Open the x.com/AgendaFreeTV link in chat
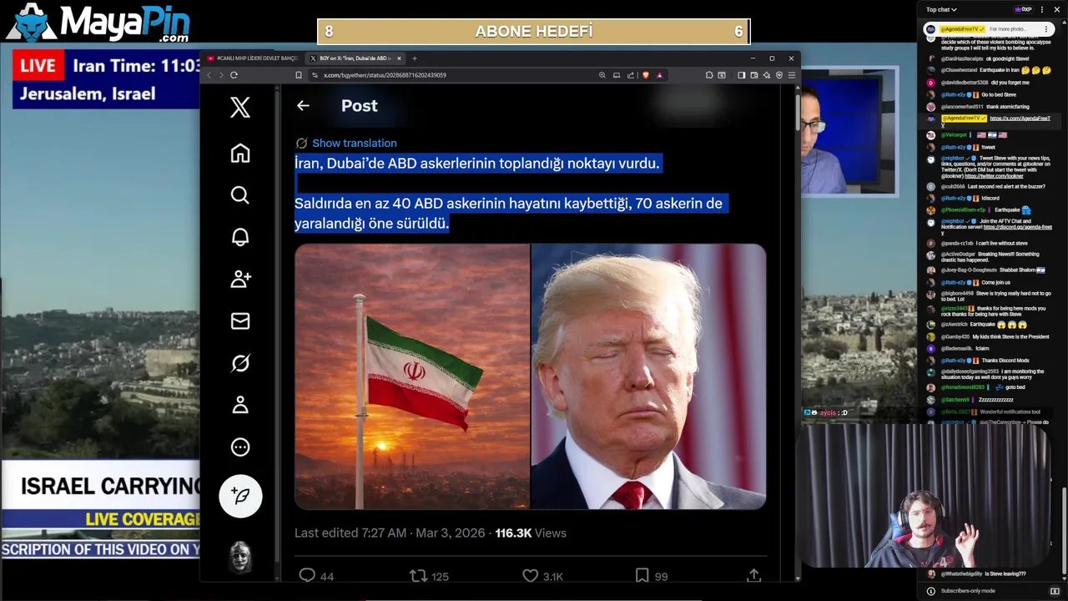The width and height of the screenshot is (1068, 601). pyautogui.click(x=1020, y=119)
